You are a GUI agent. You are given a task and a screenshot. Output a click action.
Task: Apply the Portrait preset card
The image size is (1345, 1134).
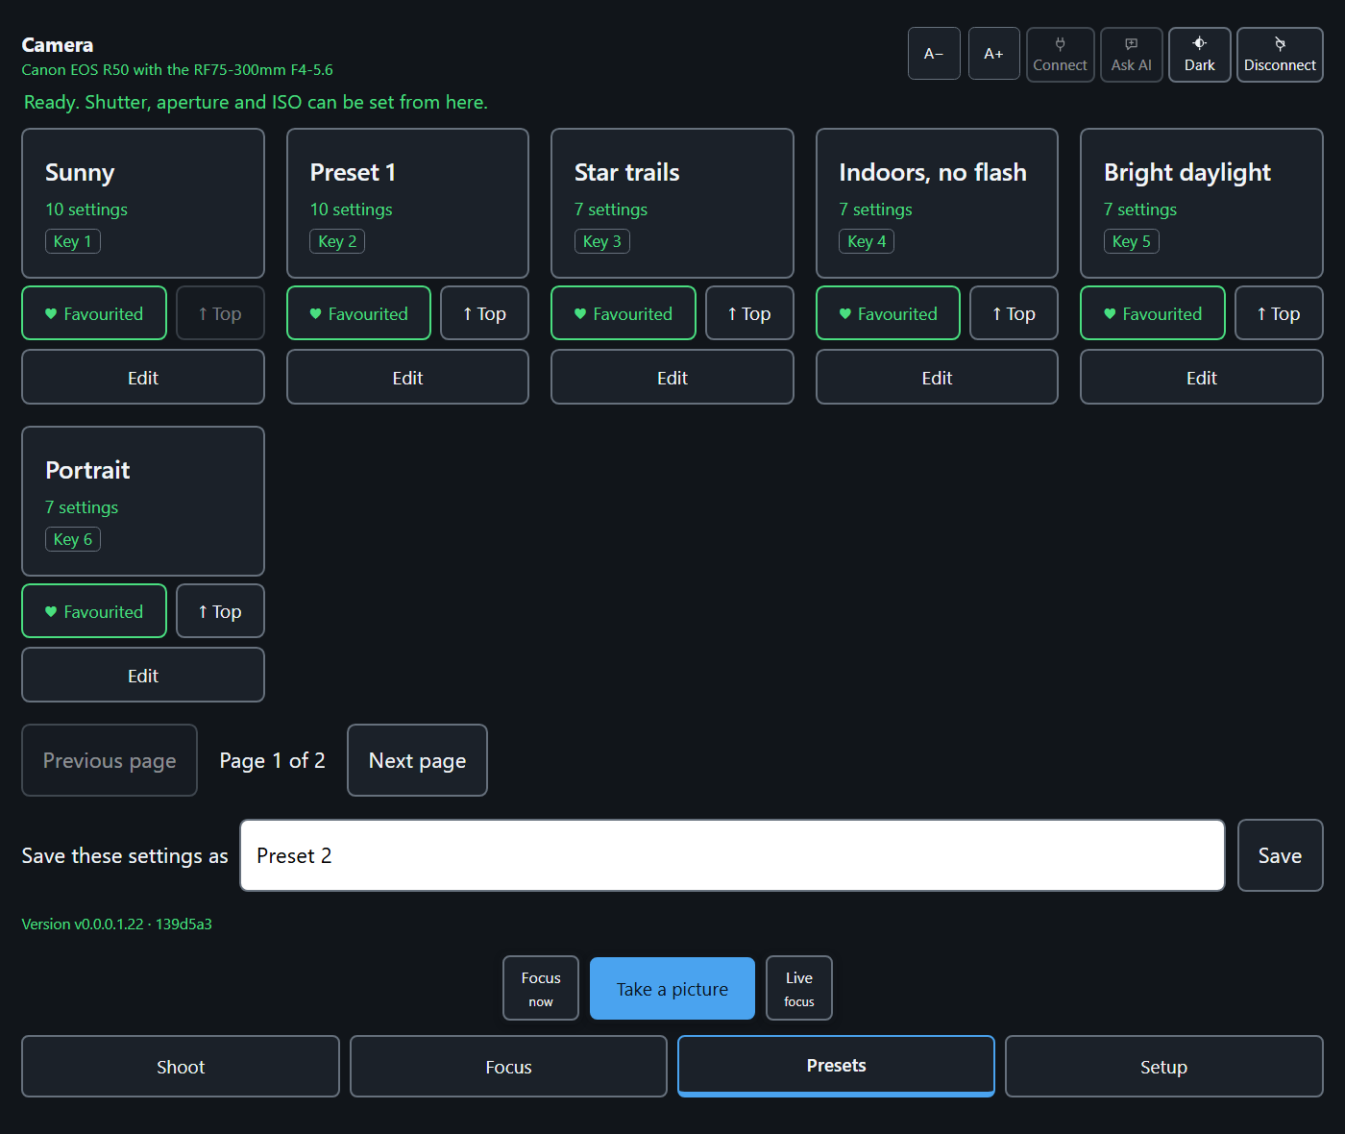[143, 502]
